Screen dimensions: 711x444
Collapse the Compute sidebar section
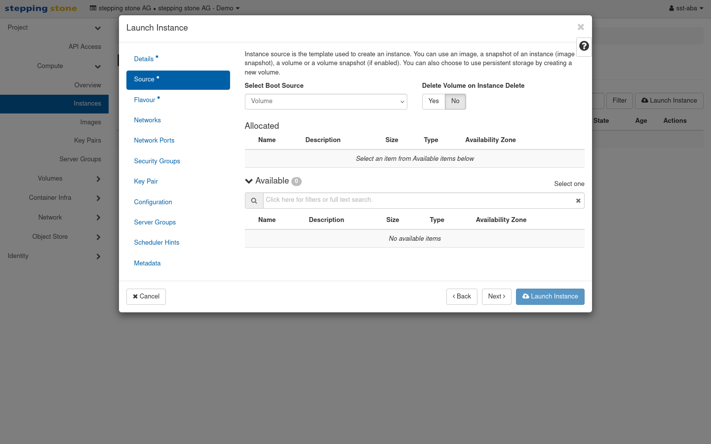[54, 66]
